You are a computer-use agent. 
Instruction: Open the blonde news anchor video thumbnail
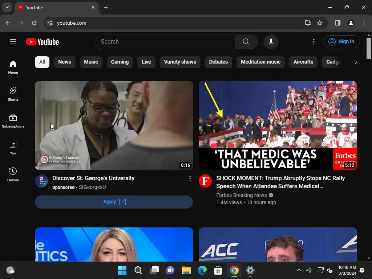click(114, 244)
